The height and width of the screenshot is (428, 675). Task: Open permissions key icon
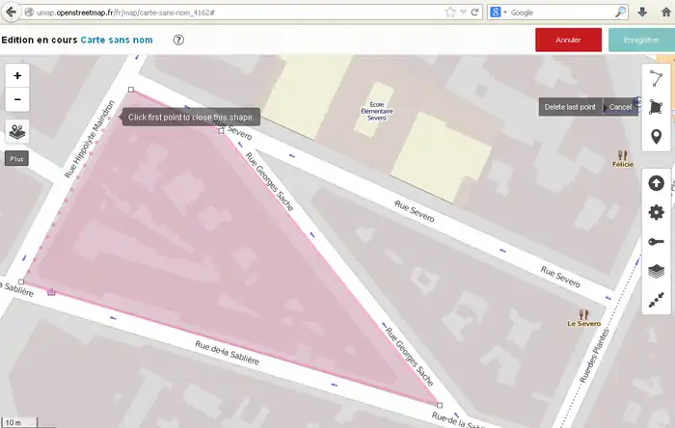point(657,242)
